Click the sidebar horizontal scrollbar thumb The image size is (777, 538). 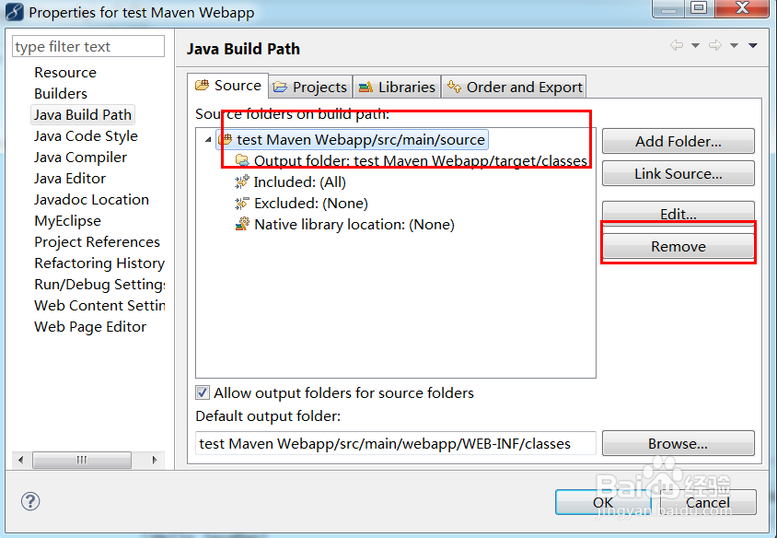click(x=82, y=460)
